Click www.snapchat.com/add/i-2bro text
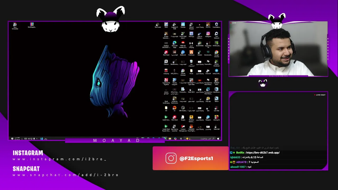 [x=65, y=175]
